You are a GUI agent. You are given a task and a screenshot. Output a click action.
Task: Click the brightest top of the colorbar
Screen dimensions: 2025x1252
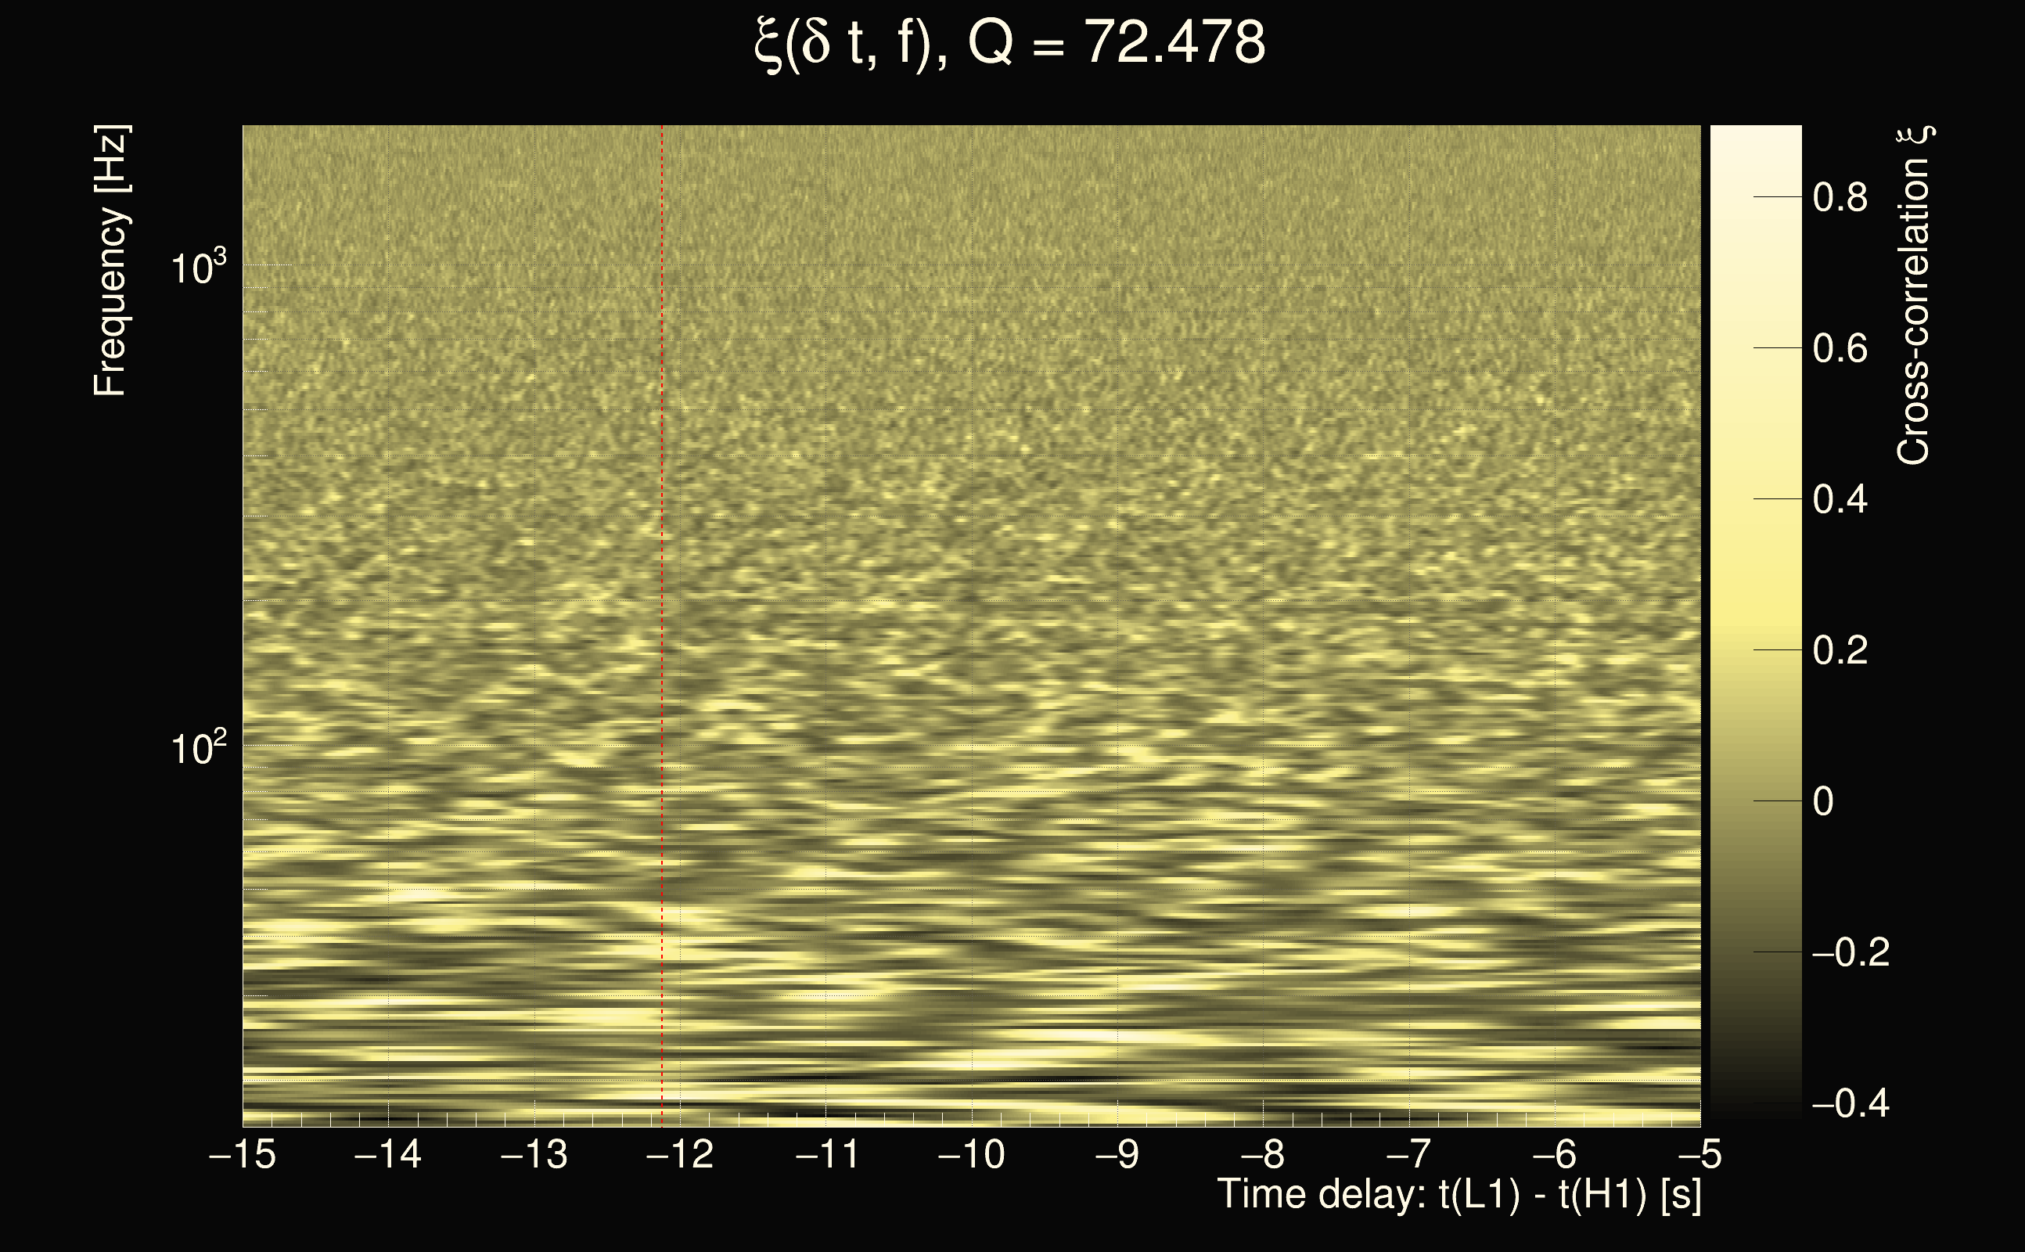point(1756,132)
